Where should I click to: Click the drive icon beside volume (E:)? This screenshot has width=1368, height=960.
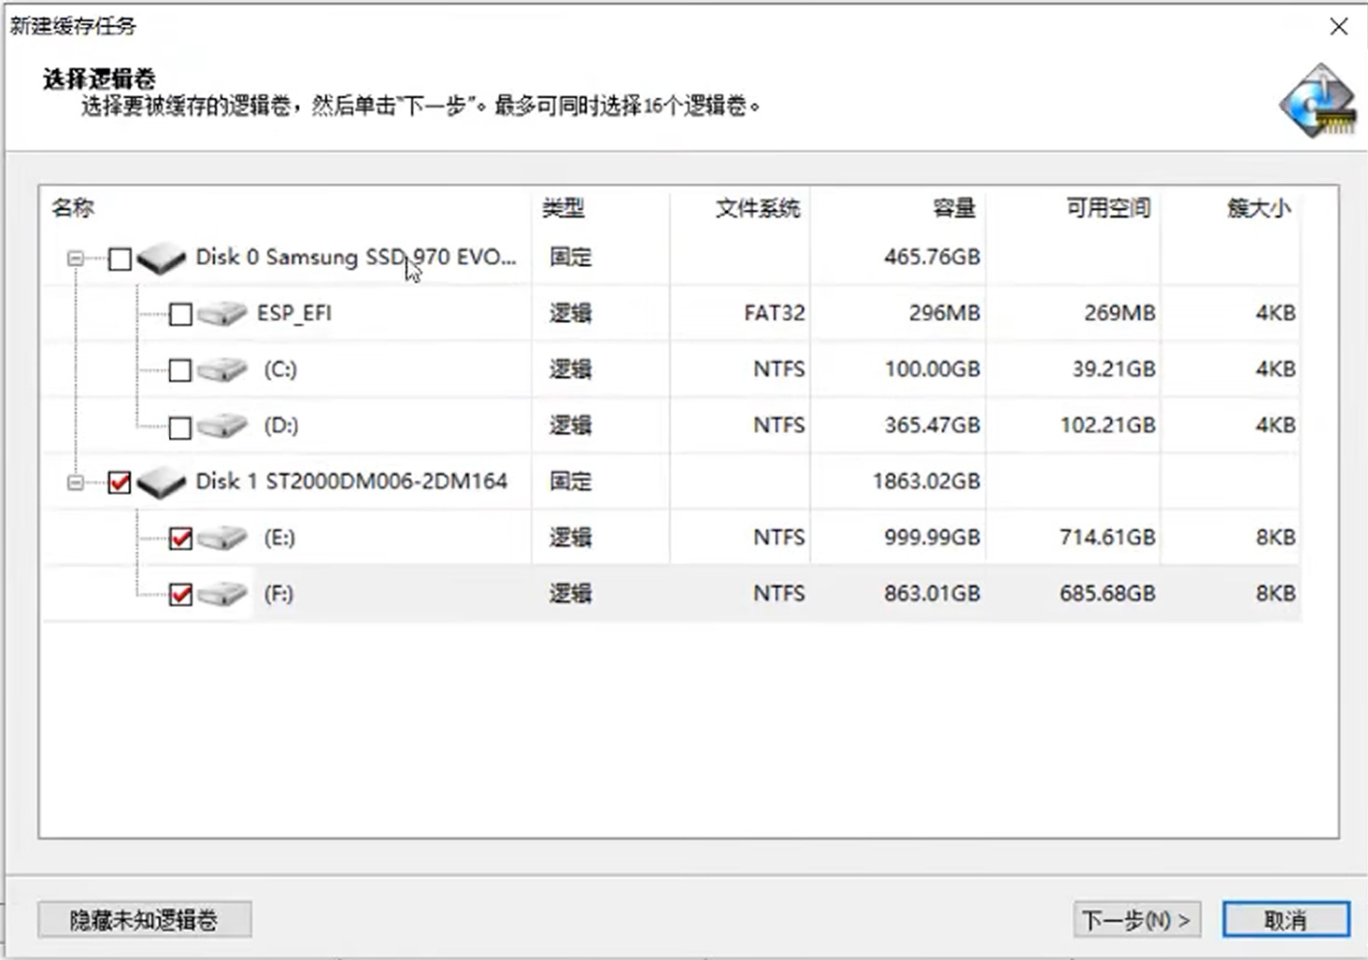click(222, 538)
